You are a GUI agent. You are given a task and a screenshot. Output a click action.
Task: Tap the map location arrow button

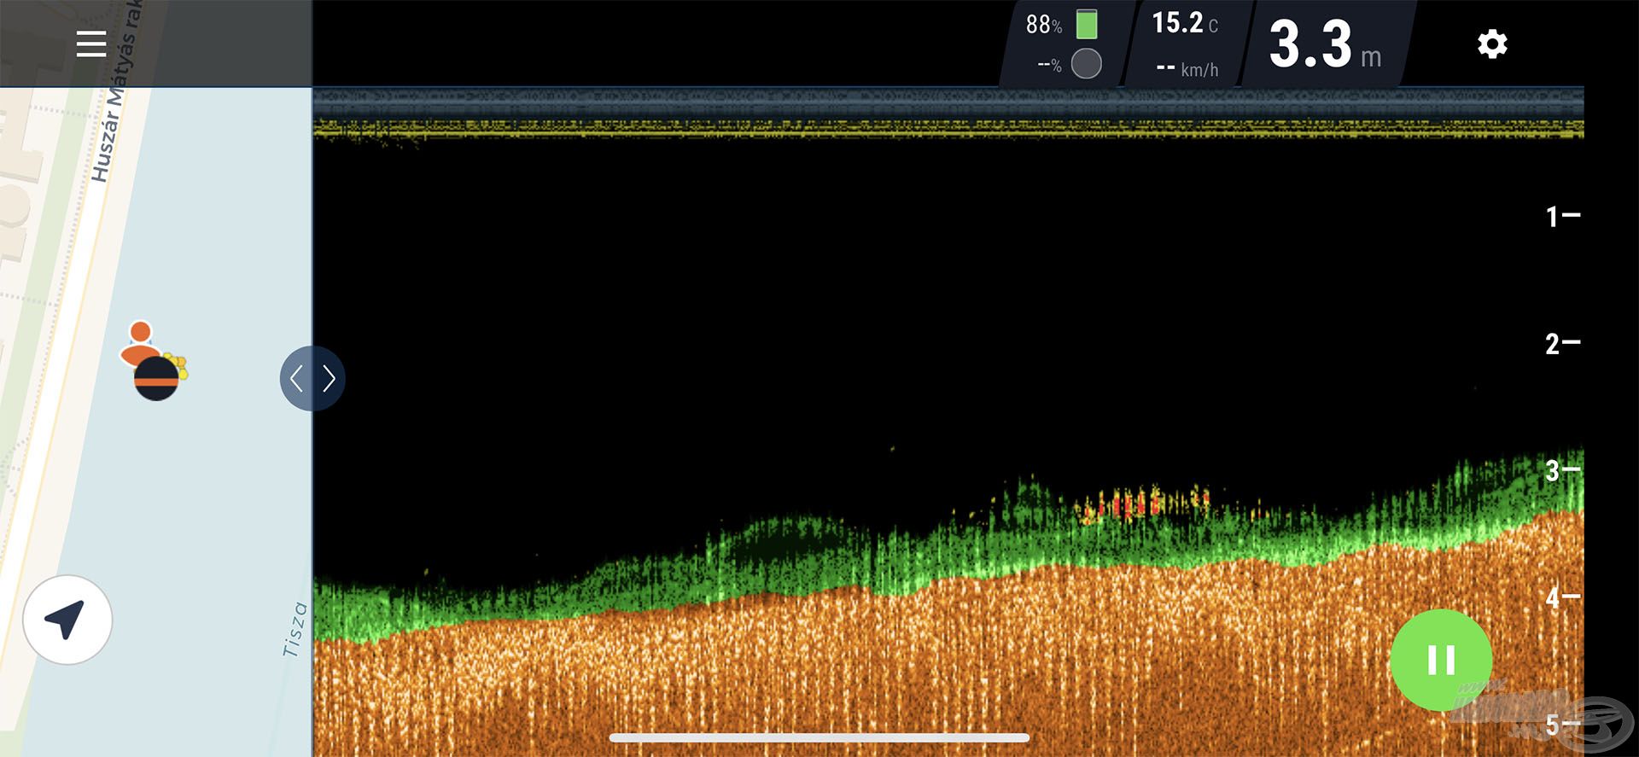[x=67, y=620]
